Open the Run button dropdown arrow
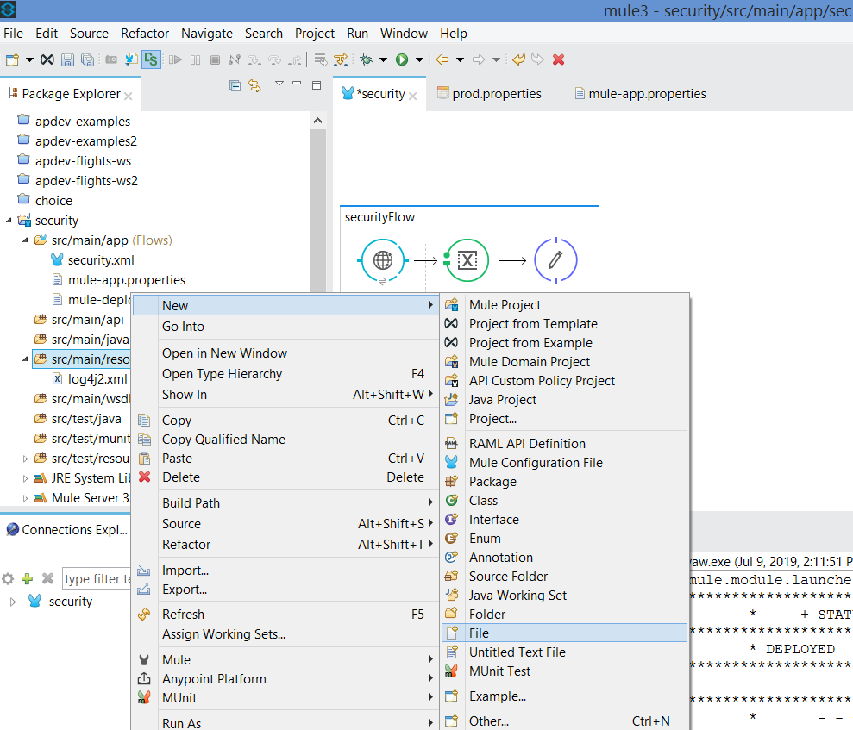The height and width of the screenshot is (730, 853). pyautogui.click(x=419, y=59)
